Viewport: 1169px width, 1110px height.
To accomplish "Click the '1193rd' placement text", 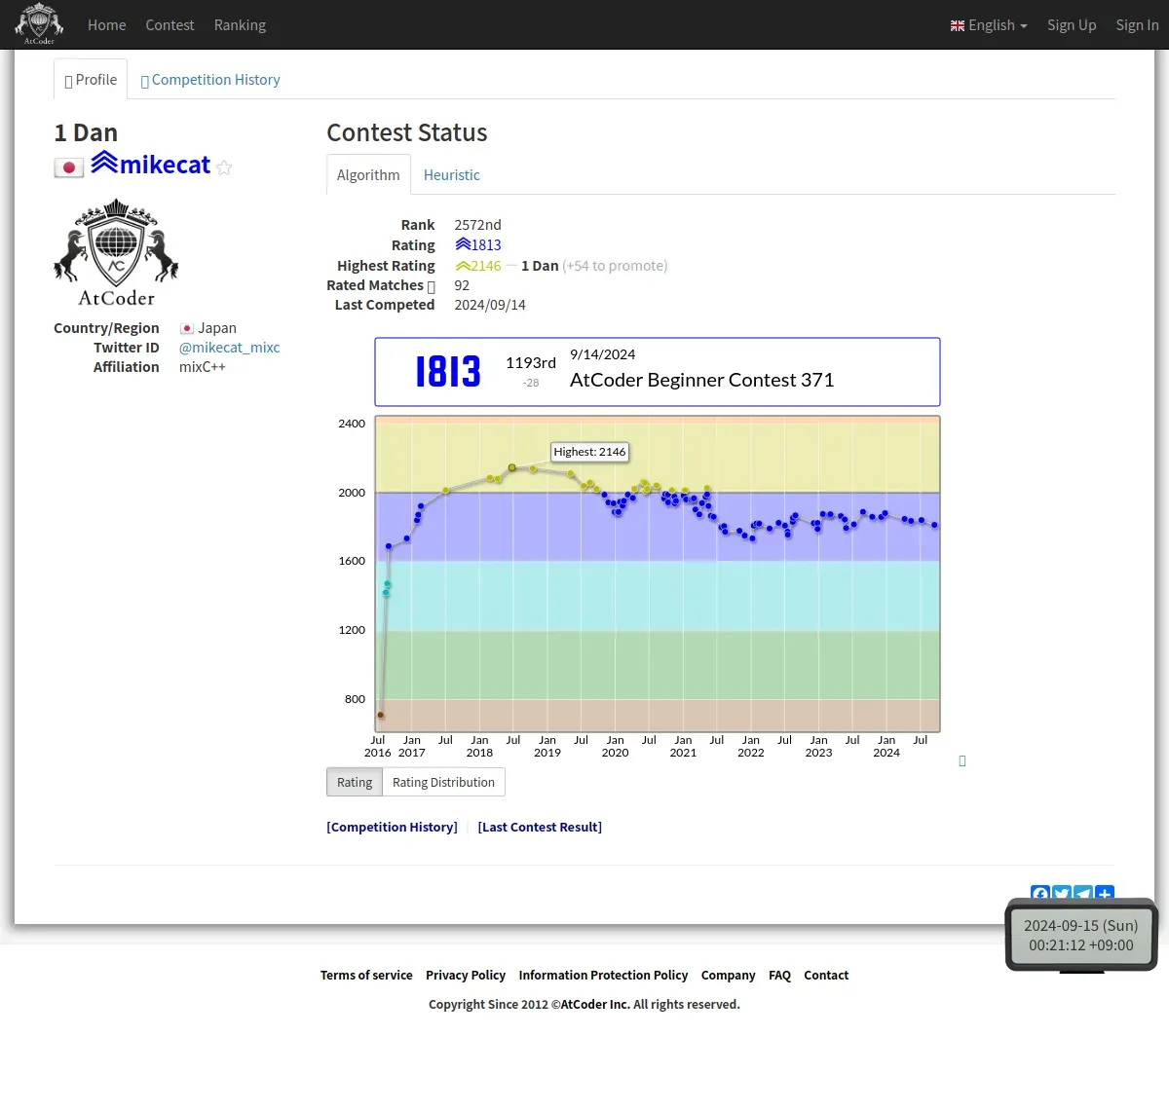I will 531,362.
